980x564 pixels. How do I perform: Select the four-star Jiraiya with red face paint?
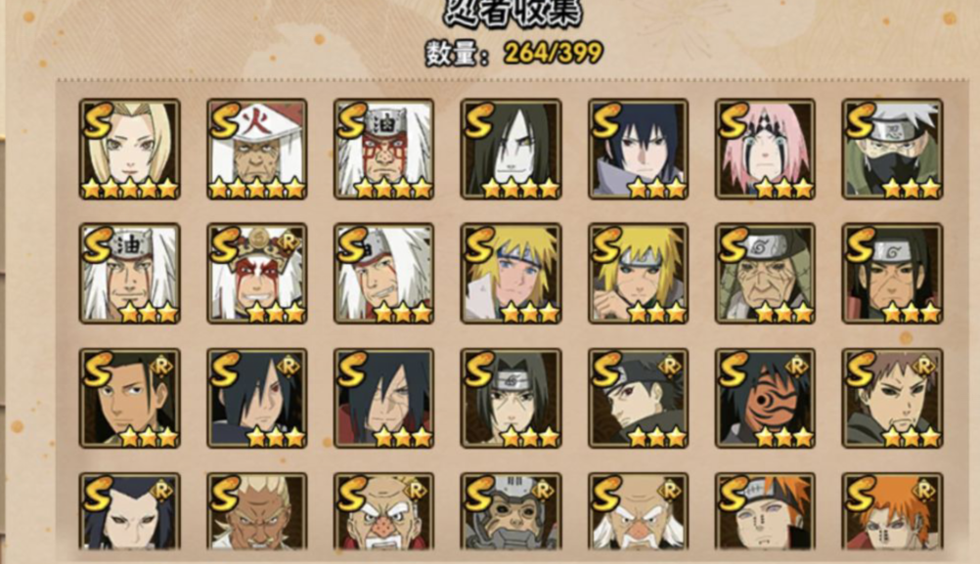383,149
